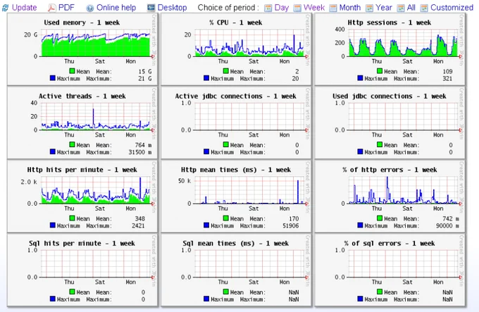Click the 'Sql hits per minute - 1 week' title
Viewport: 479px width, 312px height.
click(82, 243)
